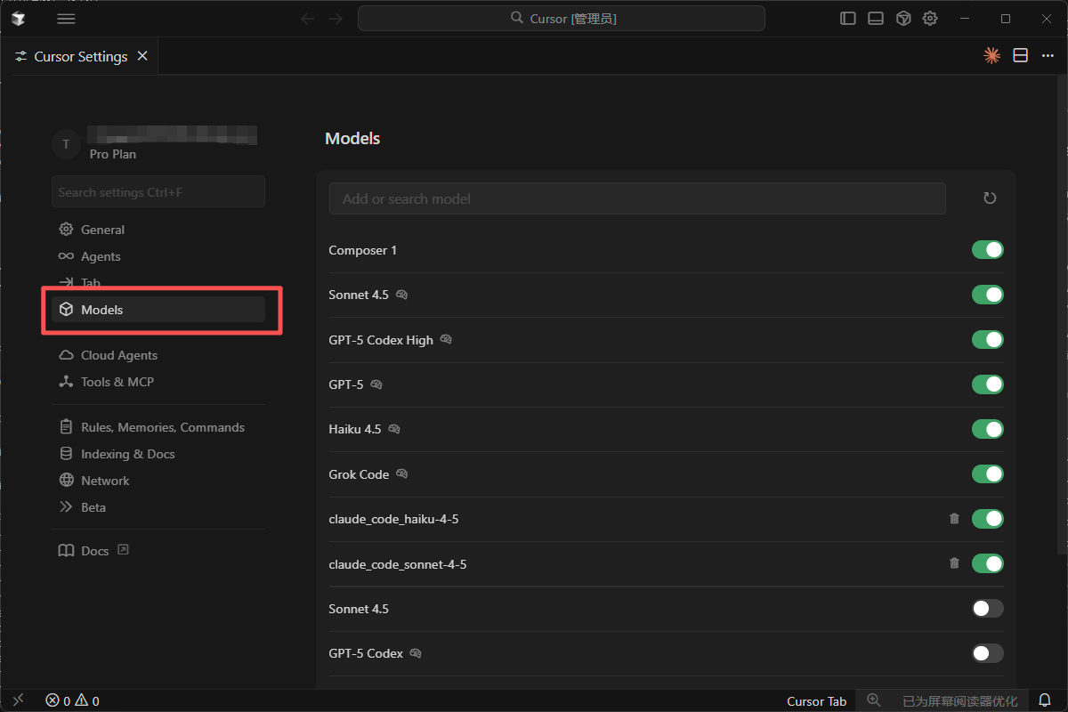Open Beta settings section
The width and height of the screenshot is (1068, 712).
click(x=158, y=507)
